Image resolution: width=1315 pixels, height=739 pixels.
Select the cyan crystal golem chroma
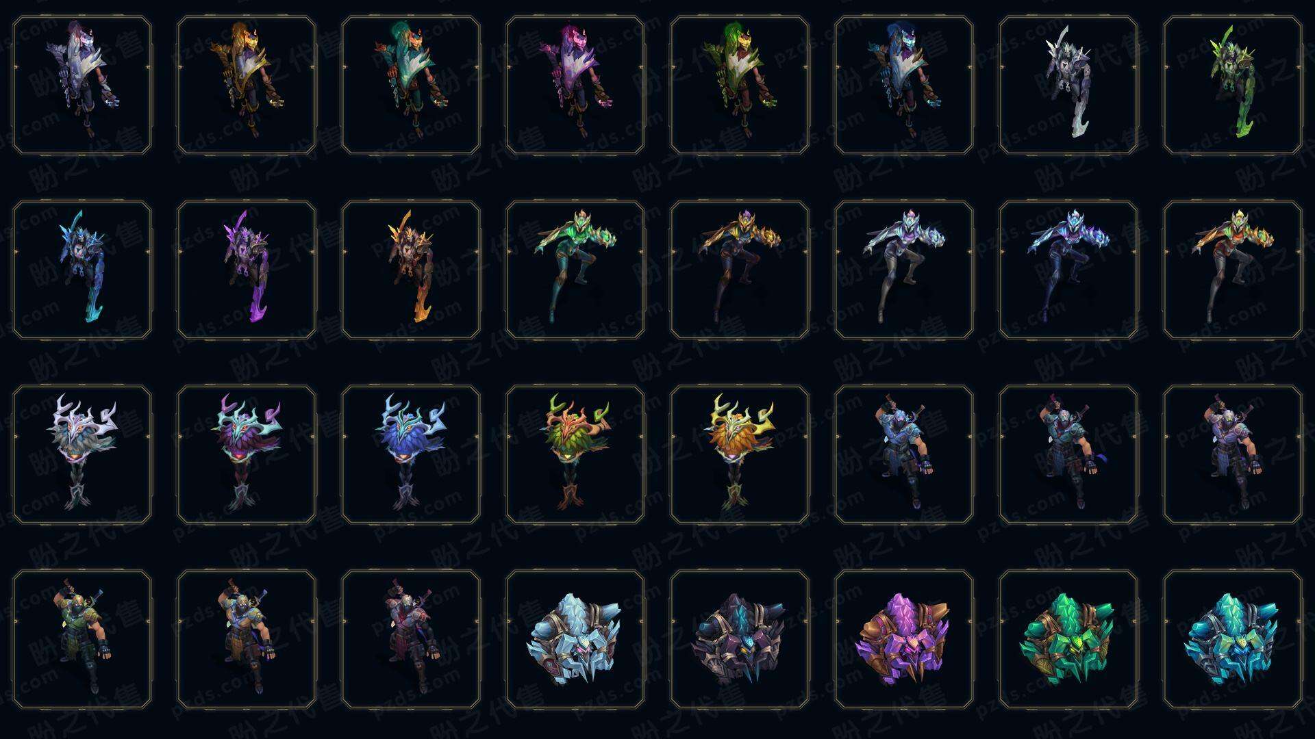click(1233, 639)
